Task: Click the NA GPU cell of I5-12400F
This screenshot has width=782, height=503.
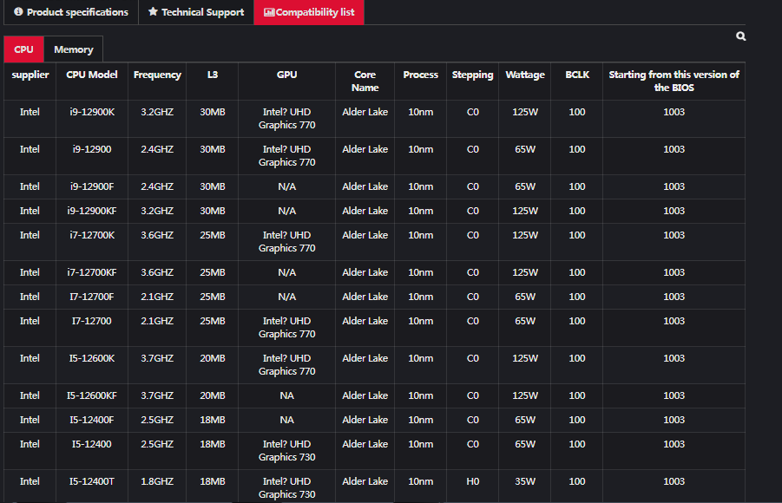Action: (x=286, y=421)
